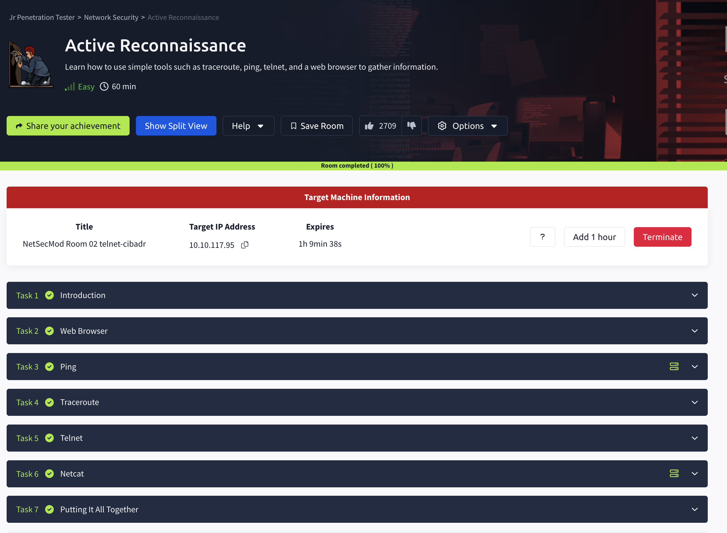Viewport: 727px width, 533px height.
Task: Go to Network Security breadcrumb
Action: tap(111, 17)
